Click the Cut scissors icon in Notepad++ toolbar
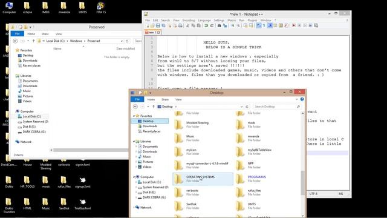This screenshot has width=387, height=218. coord(187,25)
